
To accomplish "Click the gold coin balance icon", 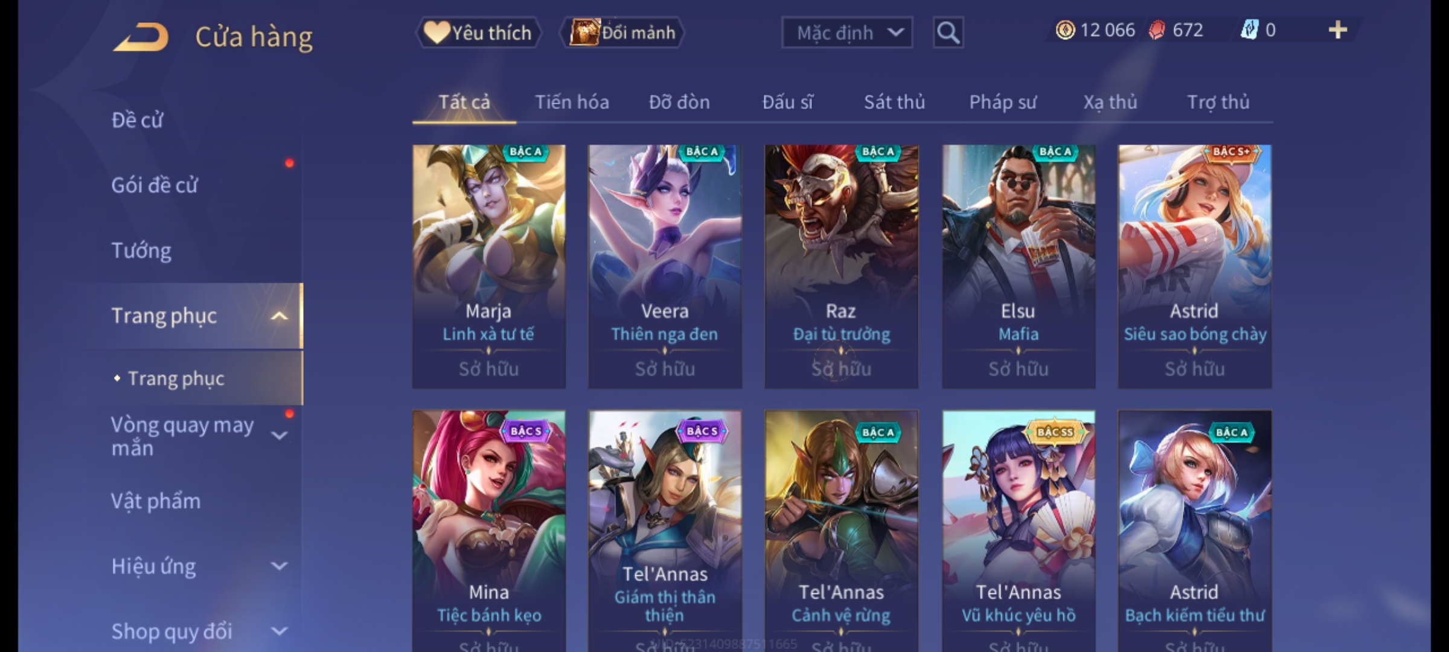I will pos(1065,30).
